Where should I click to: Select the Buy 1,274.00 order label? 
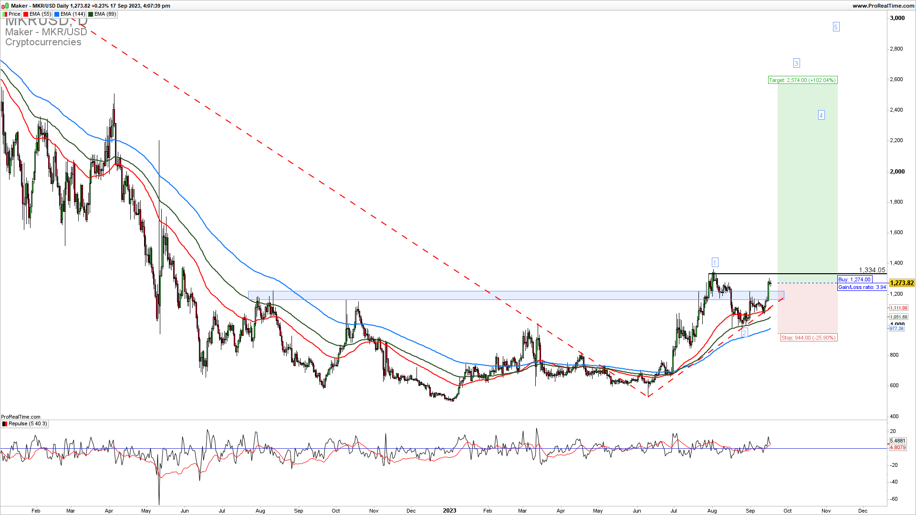855,279
